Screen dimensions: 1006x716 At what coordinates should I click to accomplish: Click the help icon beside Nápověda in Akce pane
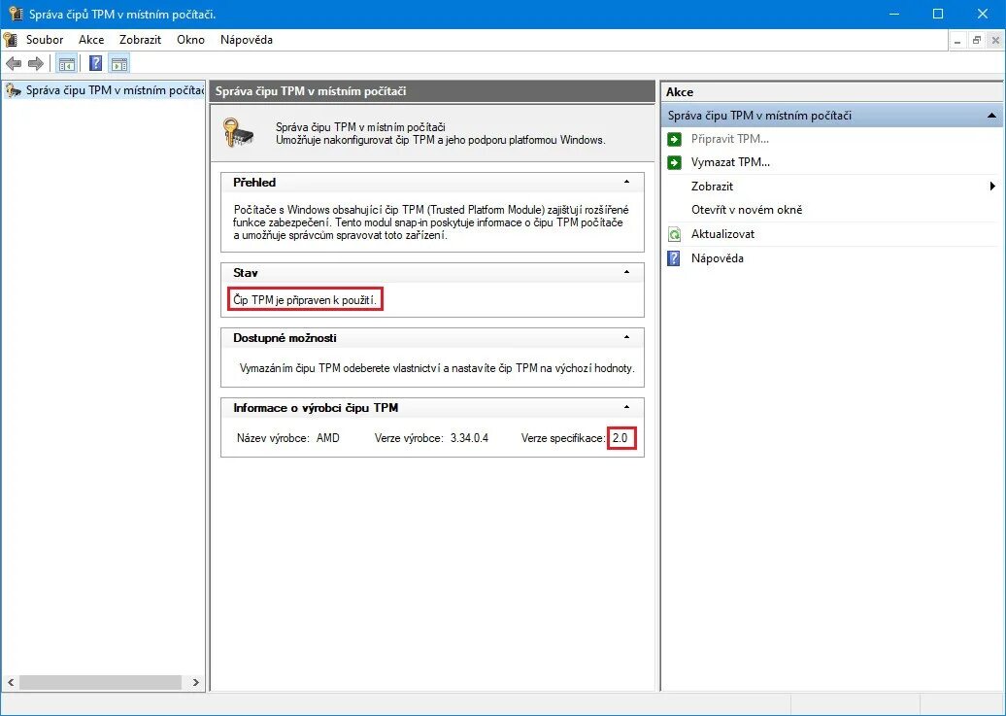click(x=674, y=258)
